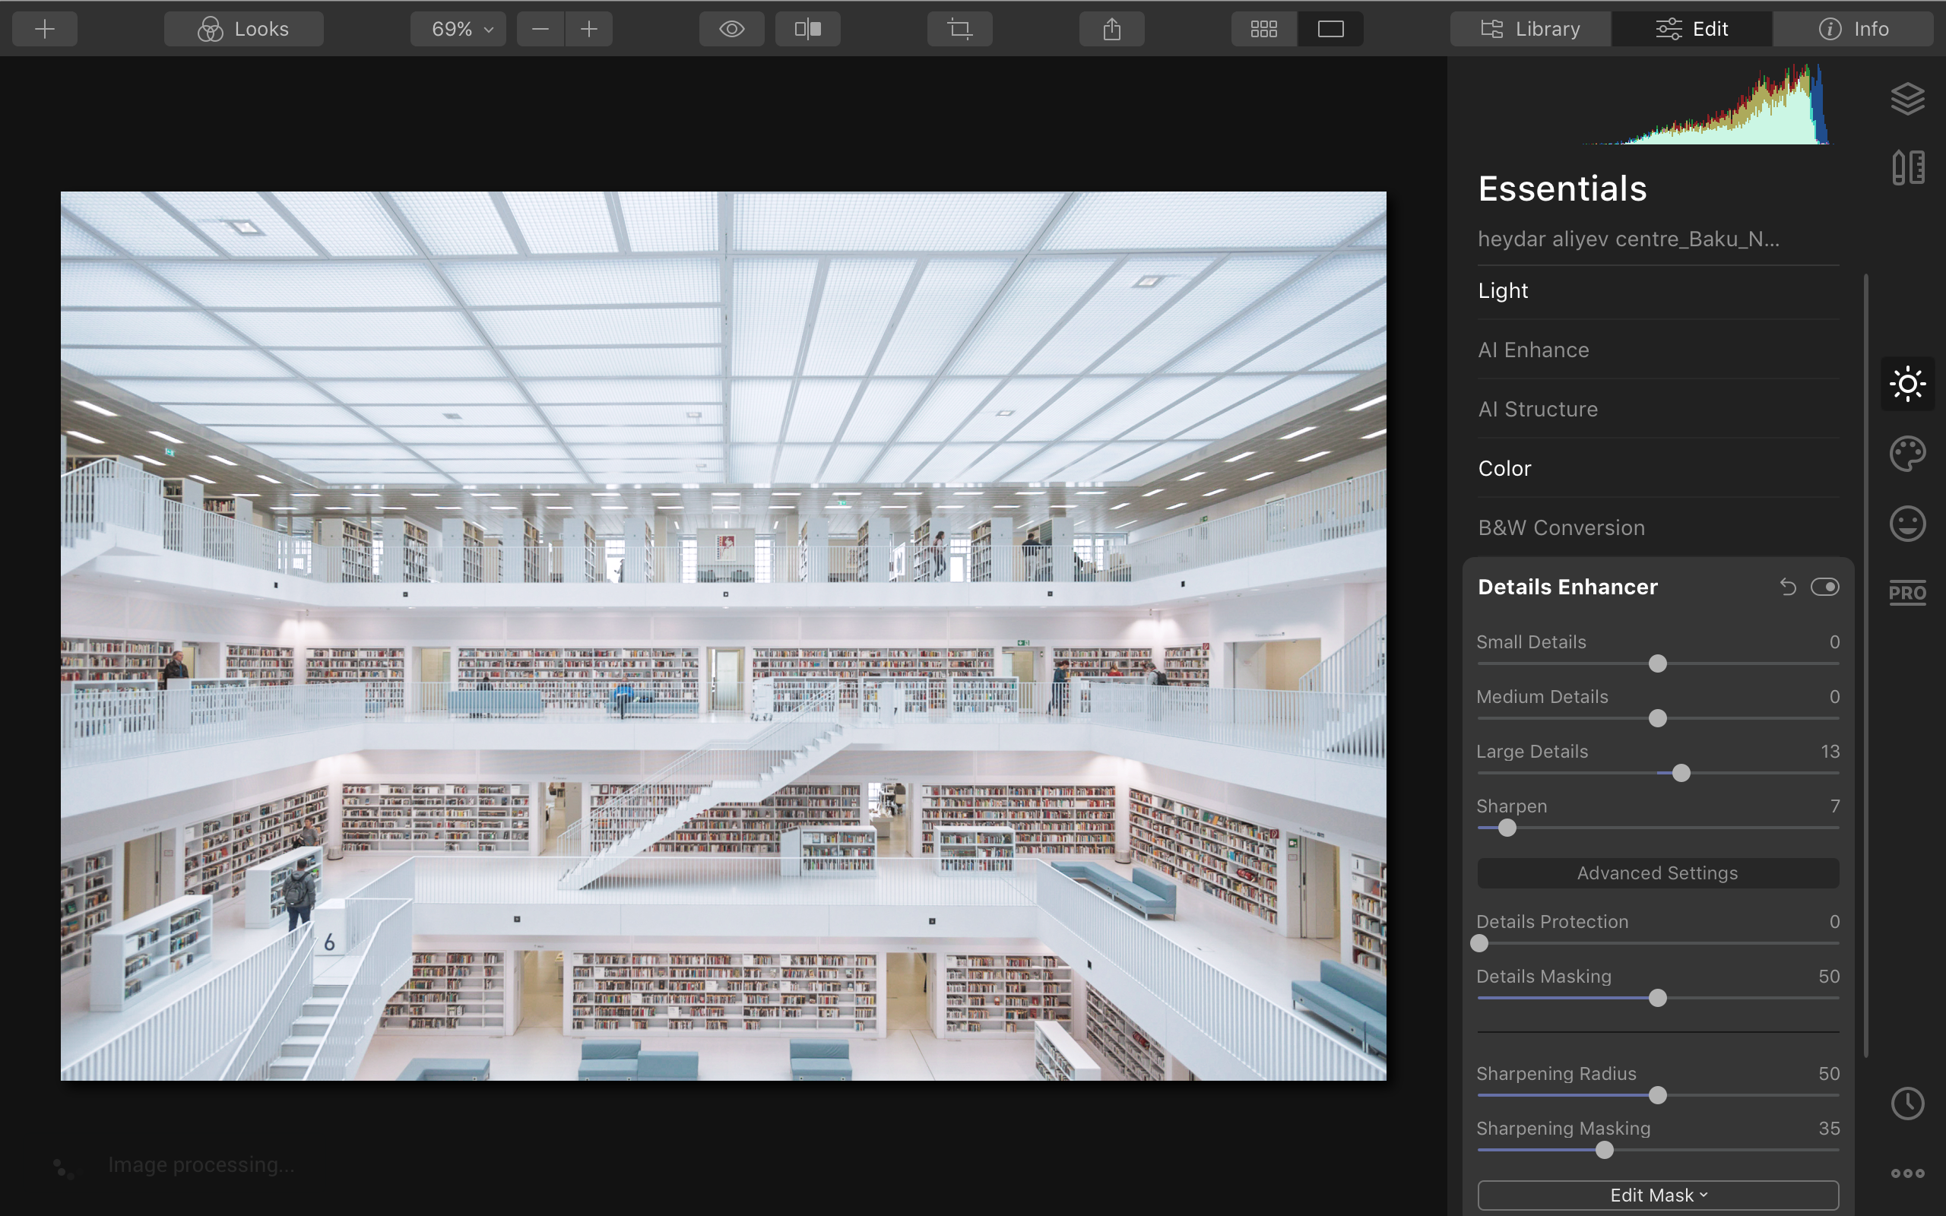Click the Large Details slider handle

[1681, 774]
